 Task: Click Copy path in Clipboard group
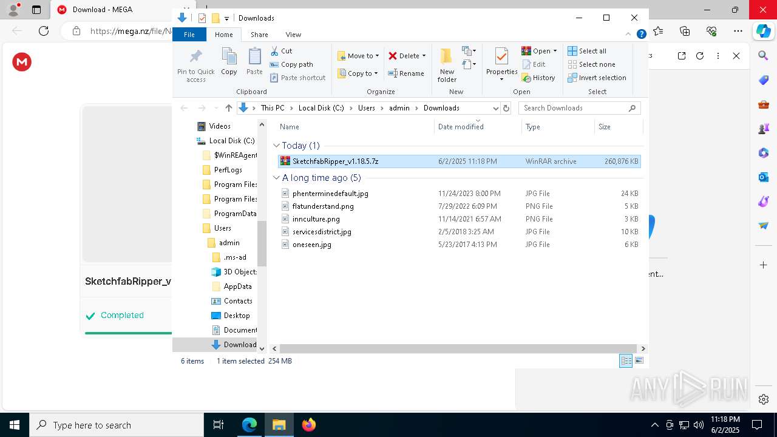[x=291, y=64]
